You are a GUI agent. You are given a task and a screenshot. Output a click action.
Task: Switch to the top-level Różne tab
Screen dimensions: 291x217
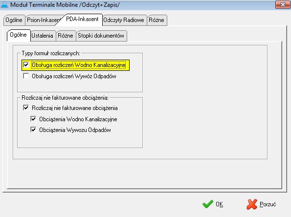pos(157,20)
